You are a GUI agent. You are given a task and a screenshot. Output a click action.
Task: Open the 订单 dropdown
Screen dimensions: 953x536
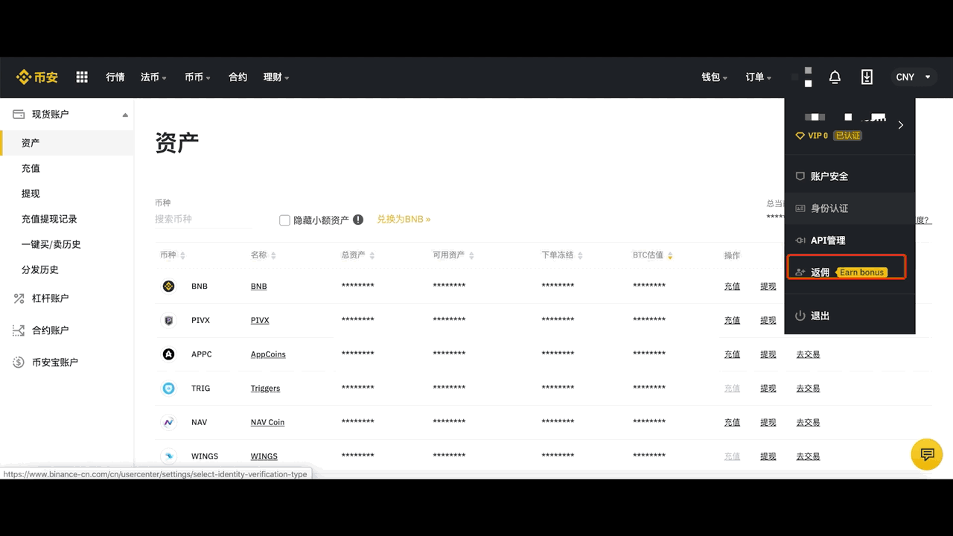(x=759, y=77)
